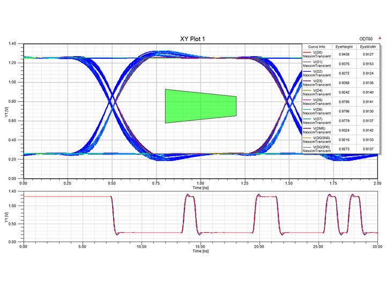Select the V(D0) curve legend entry
Screen dimensions: 386x289
[317, 54]
